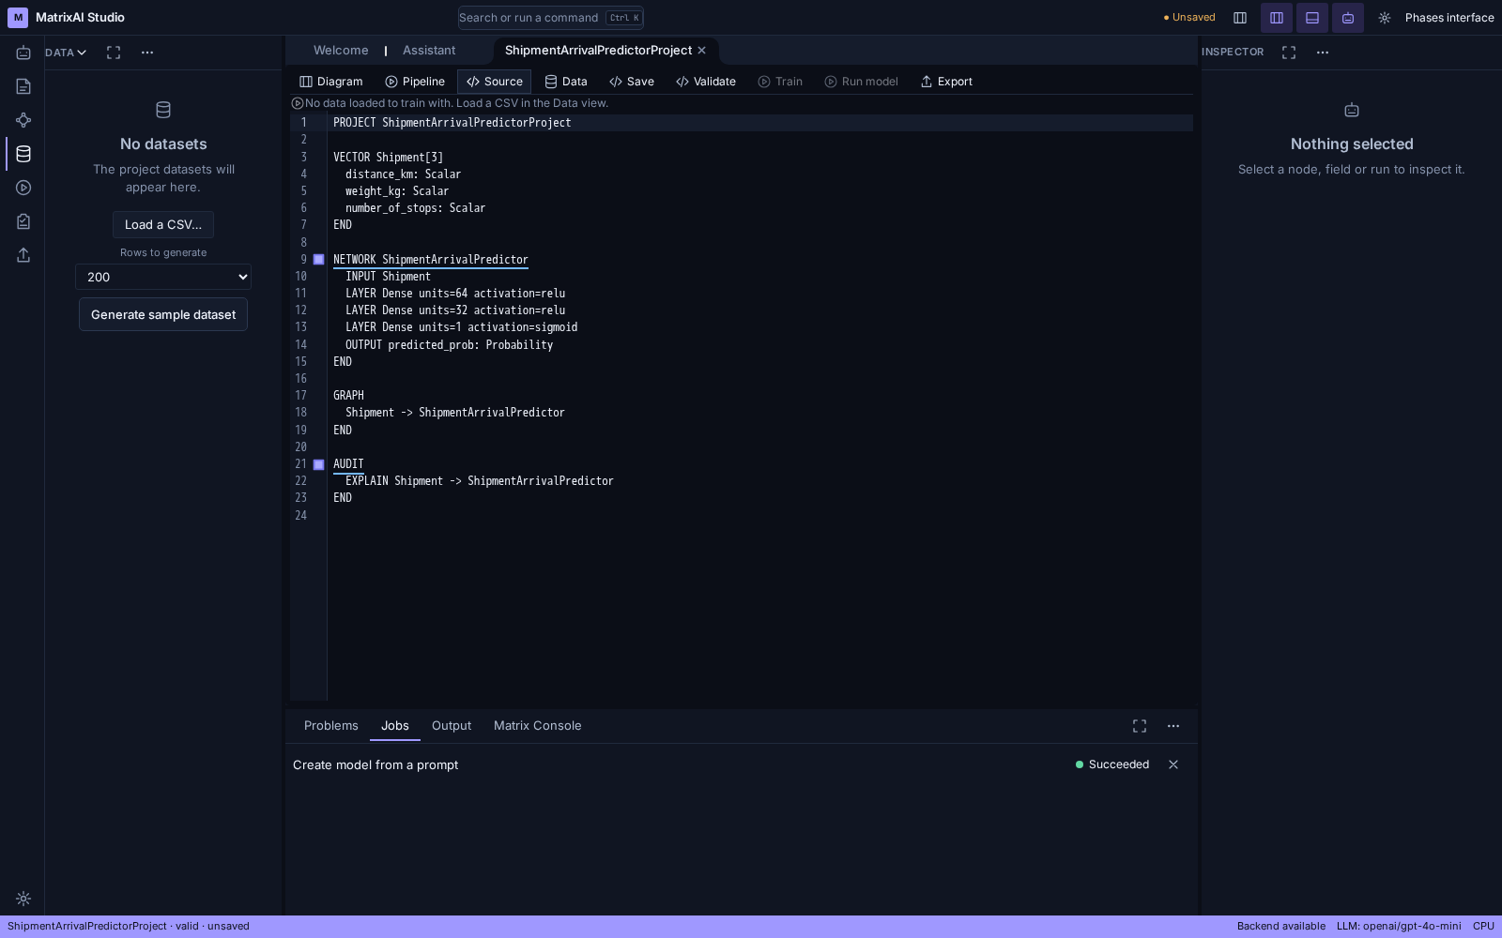The width and height of the screenshot is (1502, 938).
Task: Click Backend available in status bar
Action: [x=1281, y=927]
